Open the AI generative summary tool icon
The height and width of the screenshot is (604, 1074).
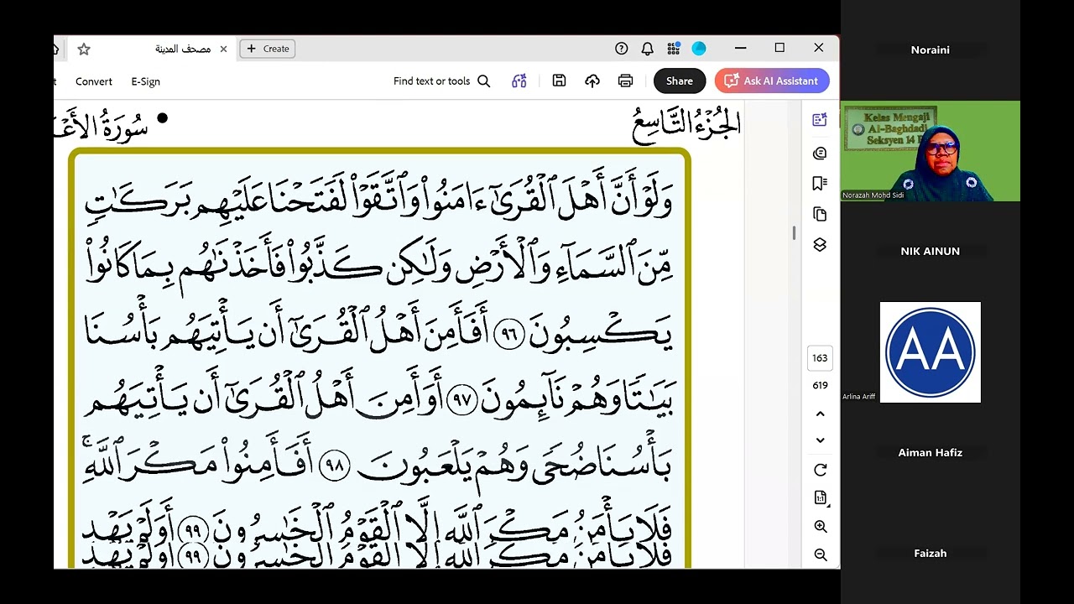519,81
